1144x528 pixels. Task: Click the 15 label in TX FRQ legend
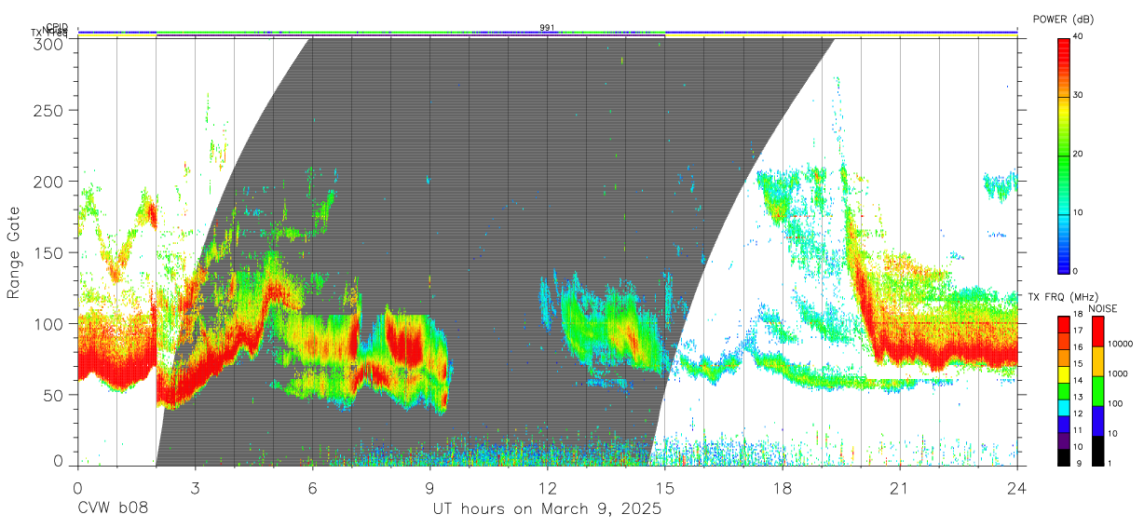(x=1078, y=363)
